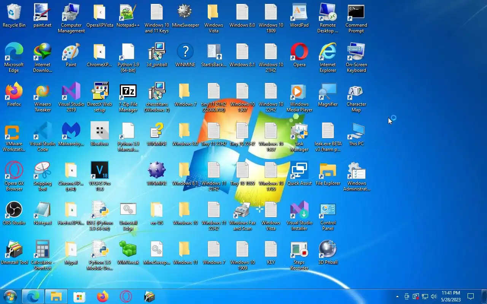487x304 pixels.
Task: Open the Action Center notification icon
Action: (471, 296)
